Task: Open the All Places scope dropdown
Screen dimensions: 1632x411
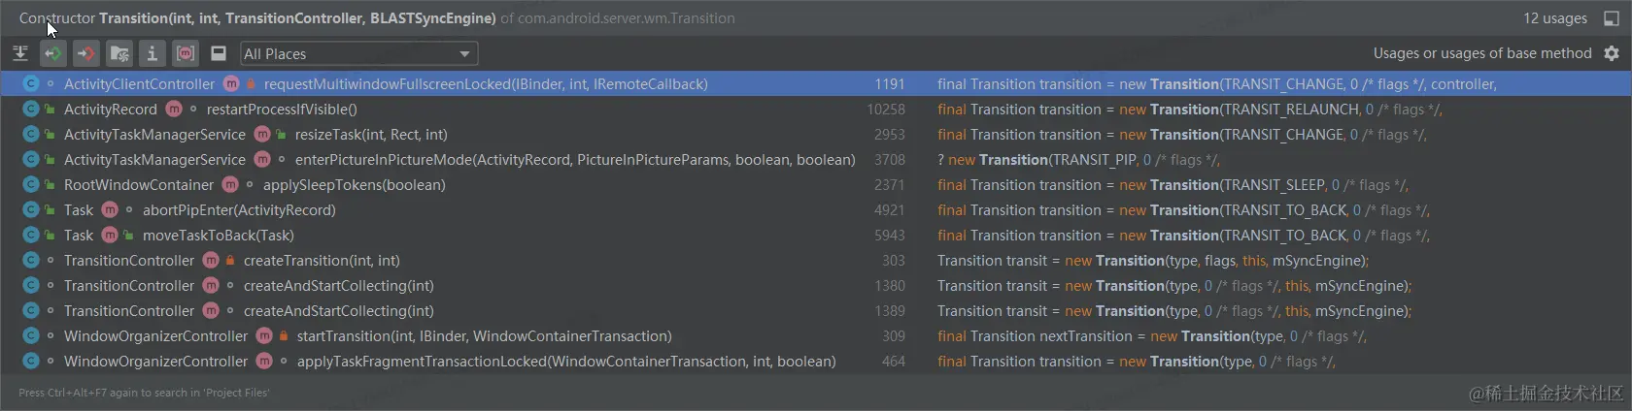Action: [357, 54]
